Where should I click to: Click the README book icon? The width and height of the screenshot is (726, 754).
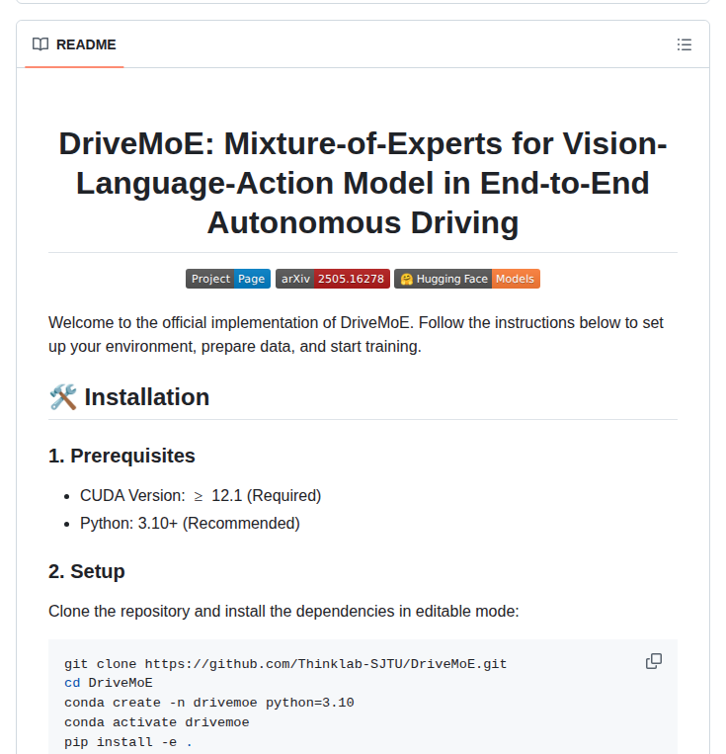pos(40,44)
